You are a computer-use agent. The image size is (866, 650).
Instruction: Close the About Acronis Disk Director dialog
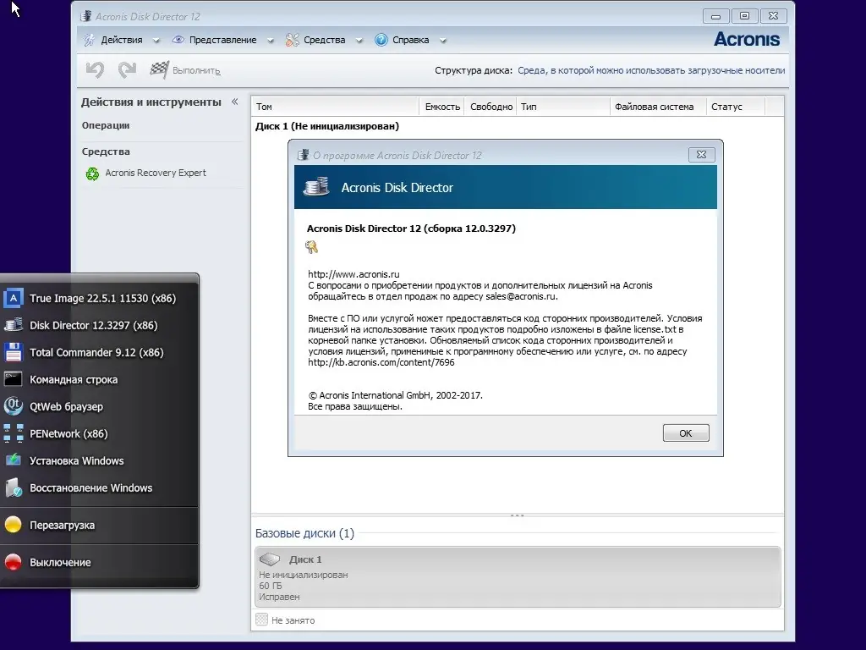[x=701, y=155]
